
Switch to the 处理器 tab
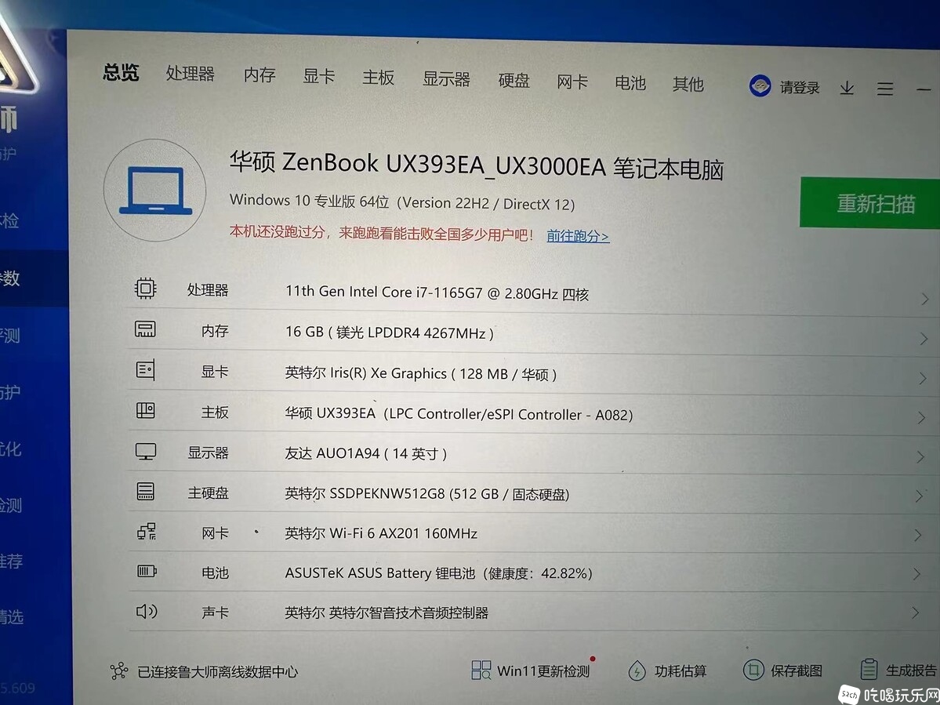(x=190, y=74)
